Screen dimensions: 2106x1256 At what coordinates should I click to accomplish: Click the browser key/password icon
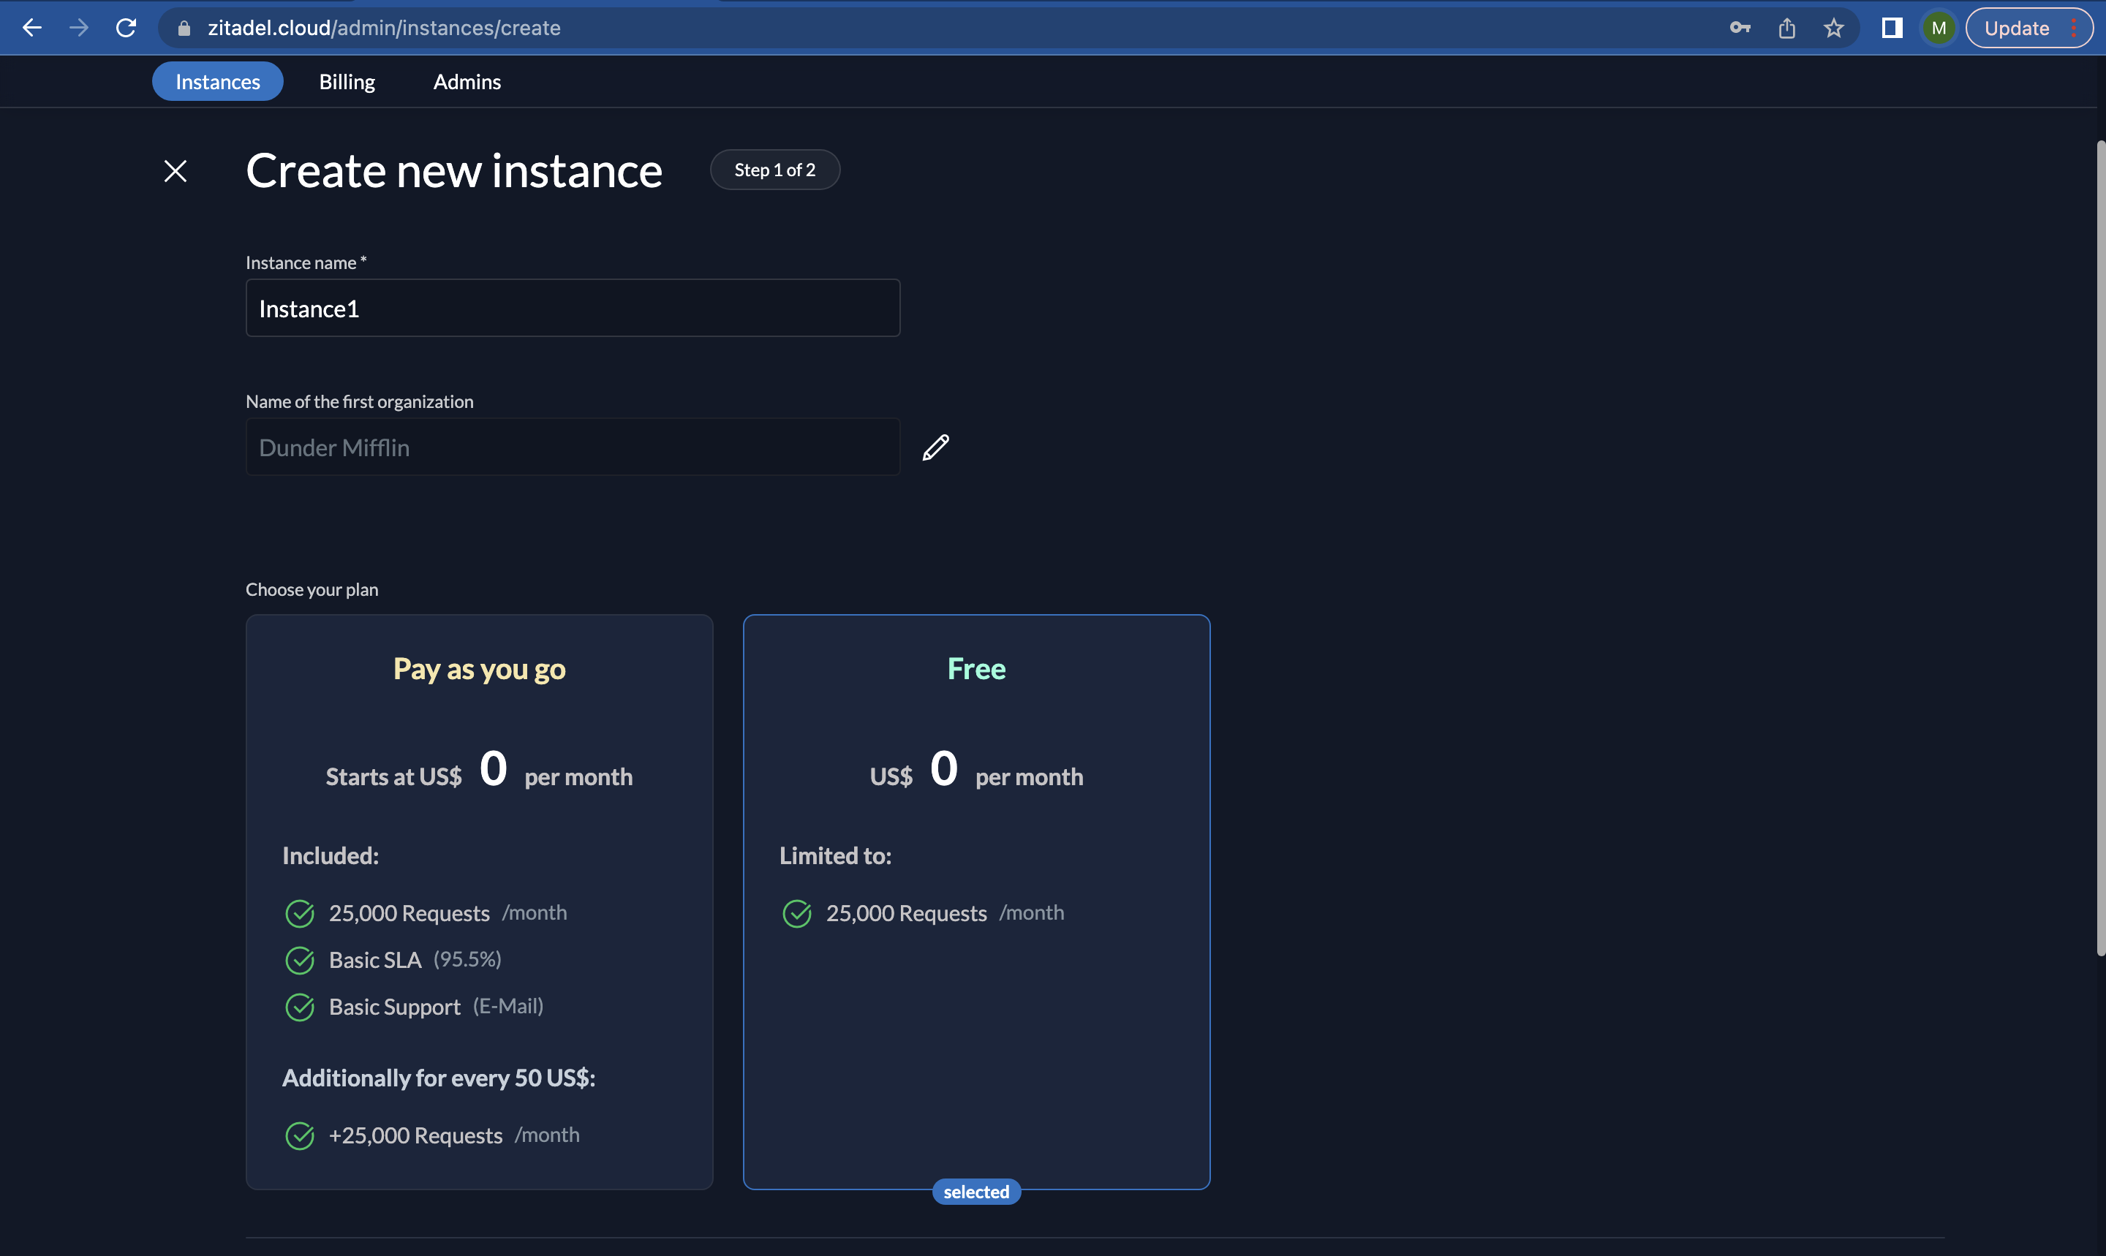point(1740,27)
